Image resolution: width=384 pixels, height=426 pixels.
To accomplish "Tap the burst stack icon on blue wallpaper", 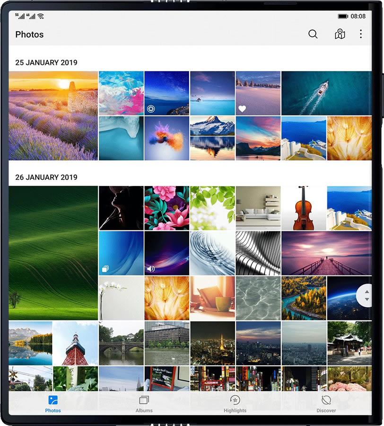I will coord(105,269).
